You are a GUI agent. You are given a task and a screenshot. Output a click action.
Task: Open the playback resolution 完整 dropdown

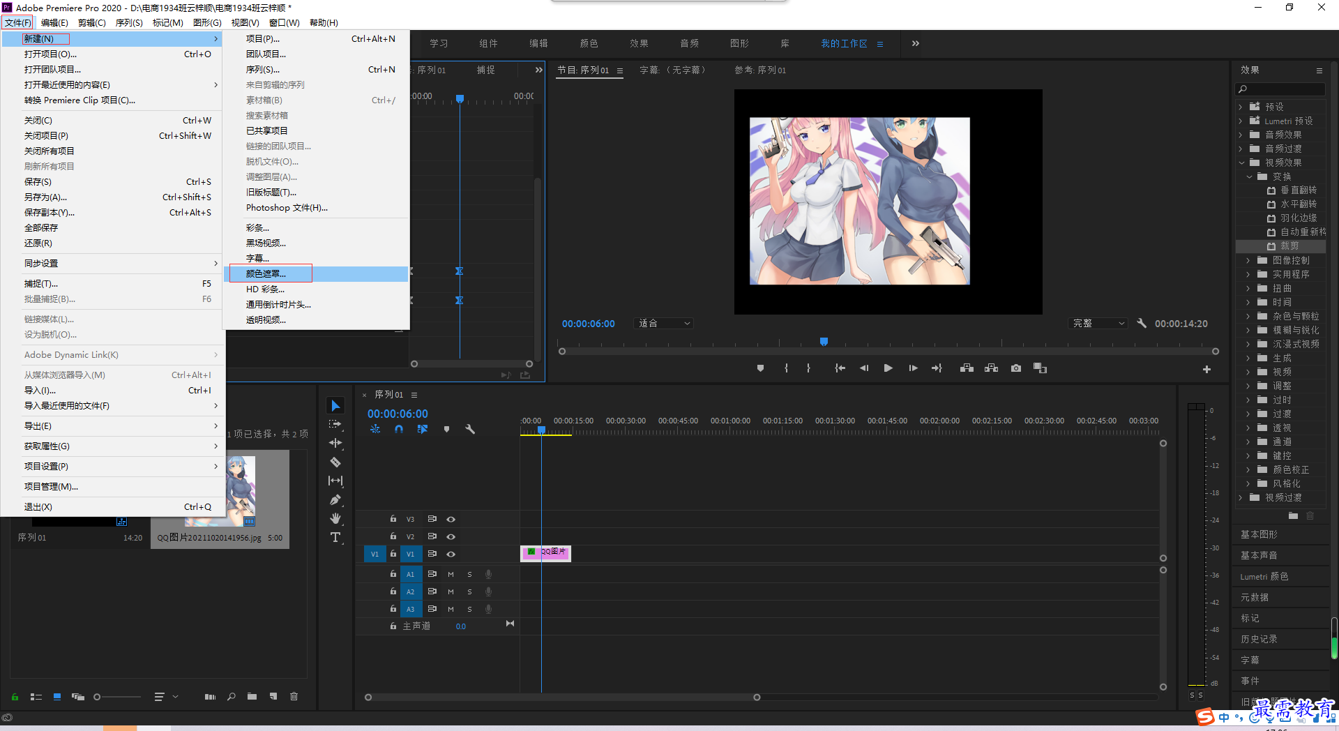click(1099, 323)
